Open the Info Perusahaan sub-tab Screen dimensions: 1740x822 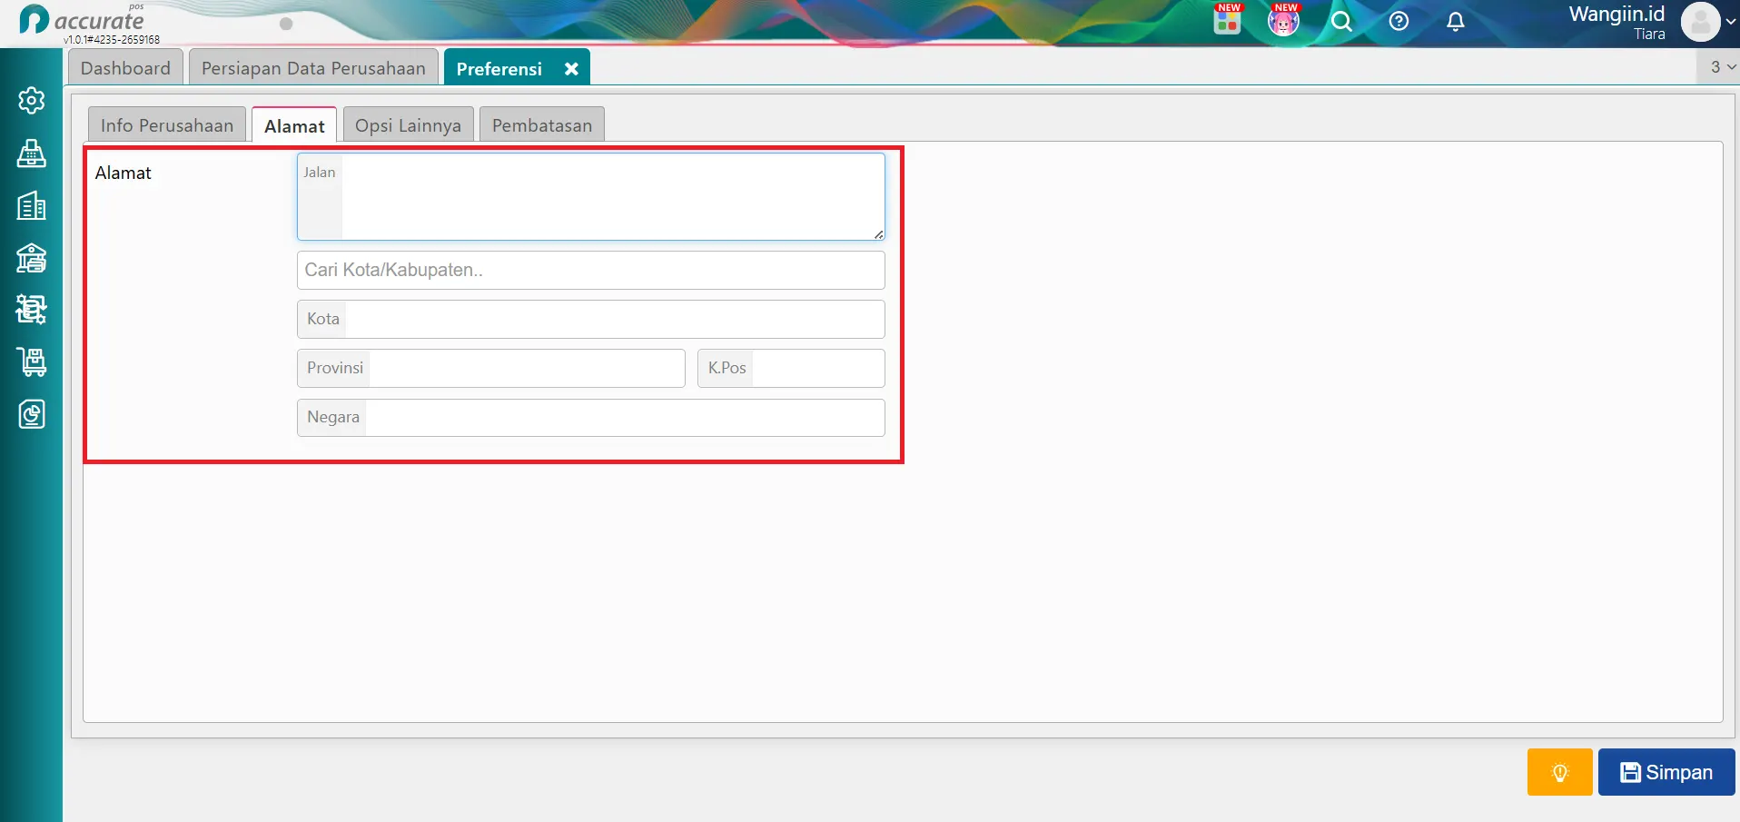coord(167,125)
